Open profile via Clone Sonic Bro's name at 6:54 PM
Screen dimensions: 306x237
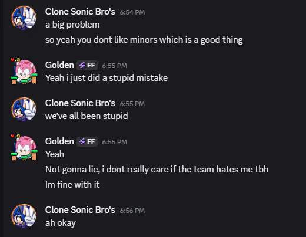tap(80, 12)
